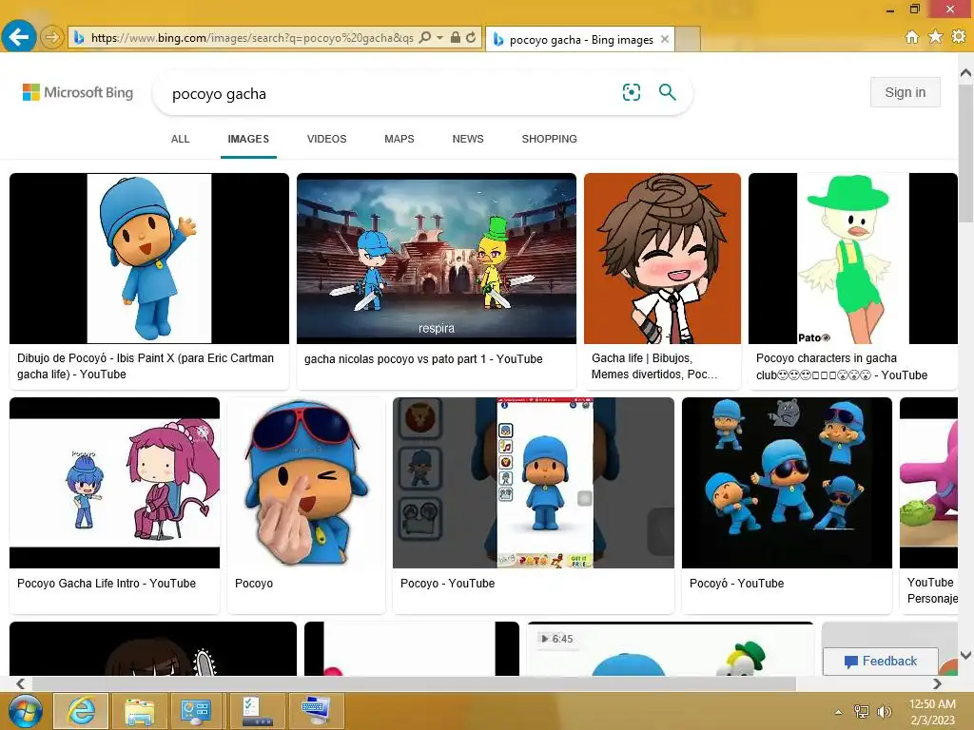Go to the IE home page icon

click(x=911, y=37)
